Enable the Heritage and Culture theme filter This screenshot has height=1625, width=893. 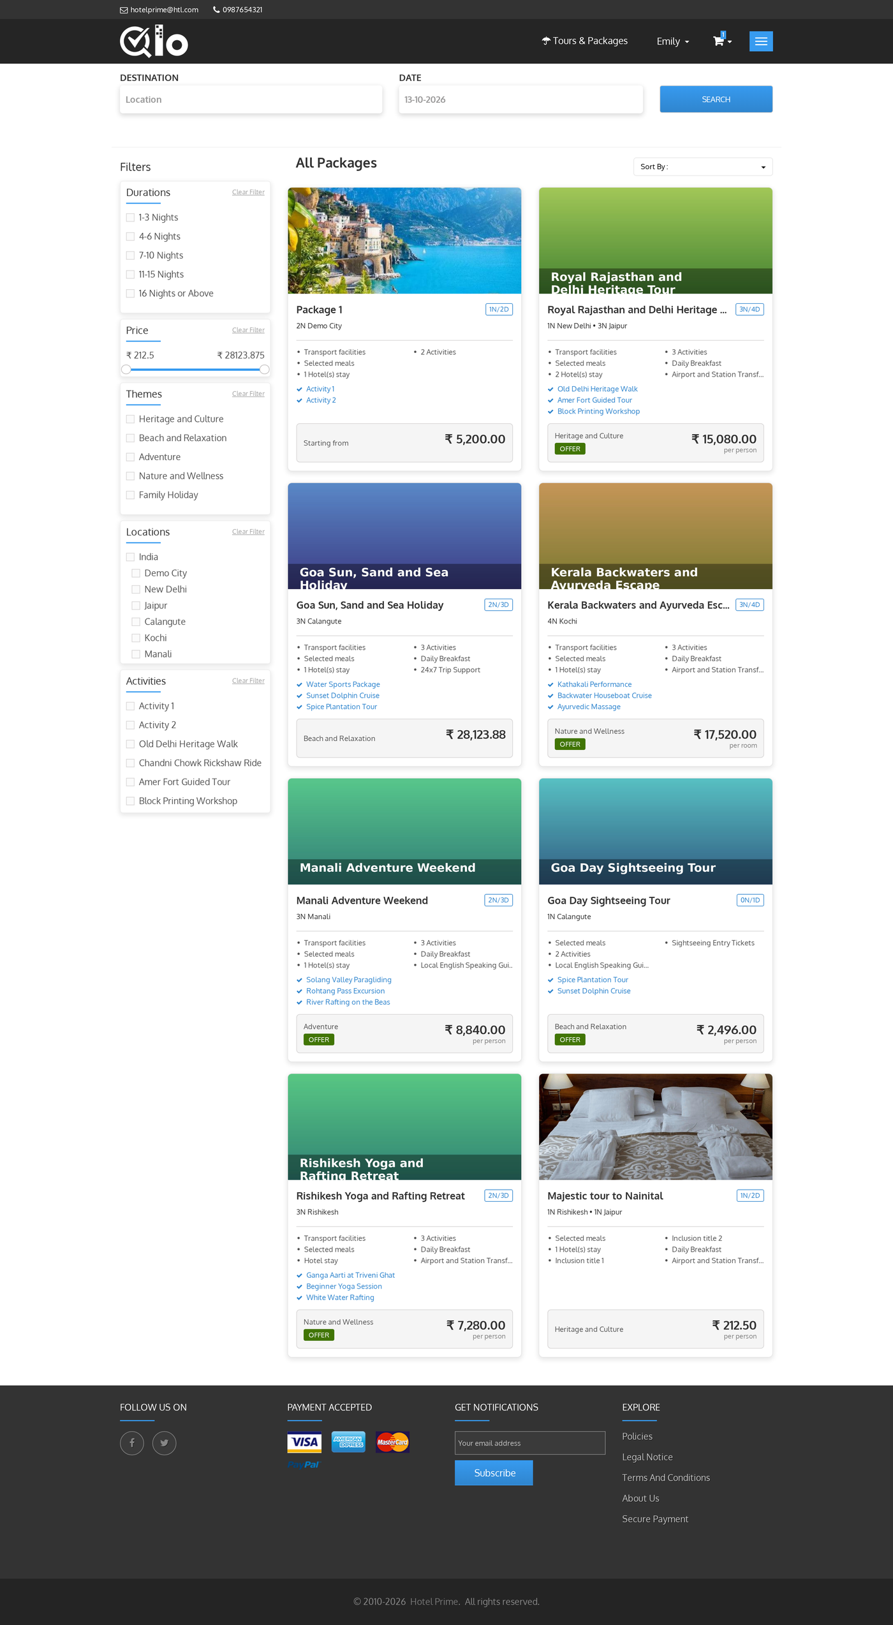(x=130, y=419)
